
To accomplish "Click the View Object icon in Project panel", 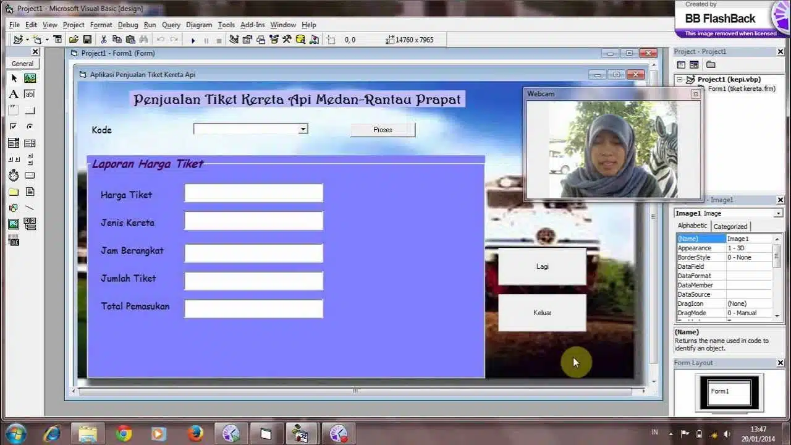I will pyautogui.click(x=694, y=65).
